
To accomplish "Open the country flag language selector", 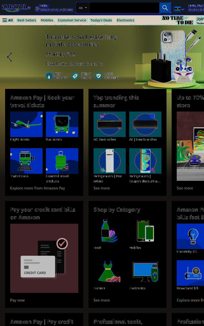I will point(179,9).
